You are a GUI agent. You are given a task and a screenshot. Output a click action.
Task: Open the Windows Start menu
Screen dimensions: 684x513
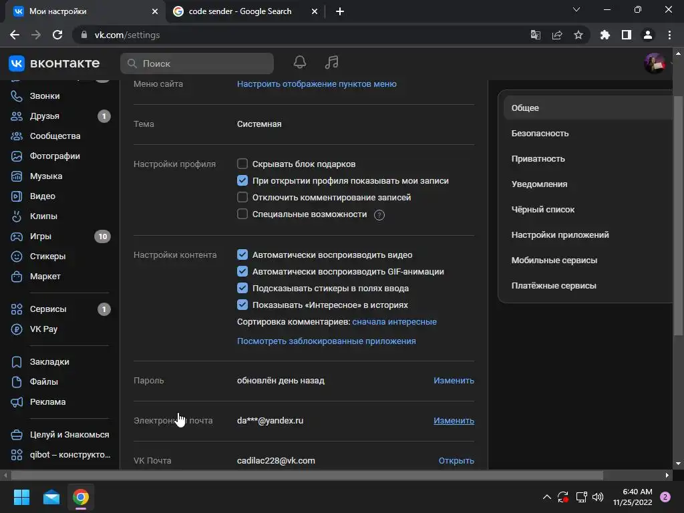point(21,497)
